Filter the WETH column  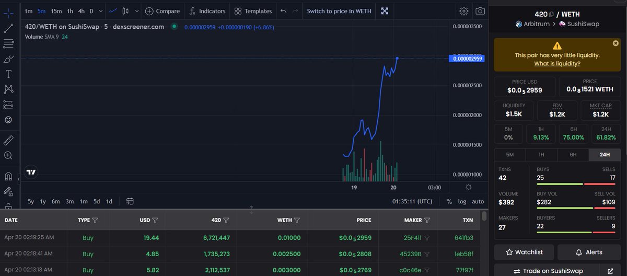[297, 221]
